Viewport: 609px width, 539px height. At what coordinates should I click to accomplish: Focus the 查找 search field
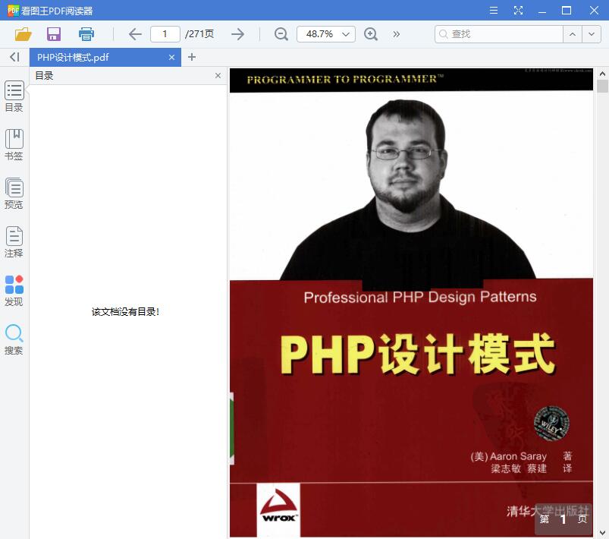click(499, 34)
